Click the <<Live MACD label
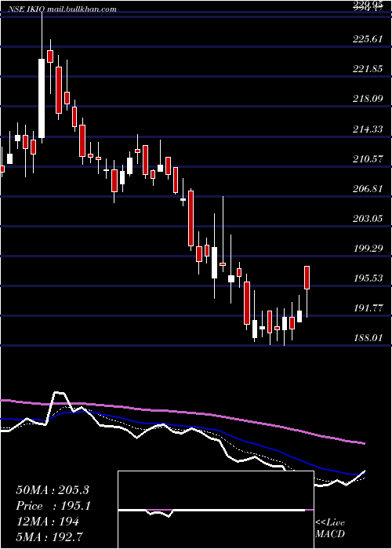The height and width of the screenshot is (549, 392). (x=330, y=529)
